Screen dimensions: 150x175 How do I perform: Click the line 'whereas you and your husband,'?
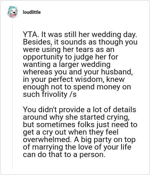(x=78, y=72)
